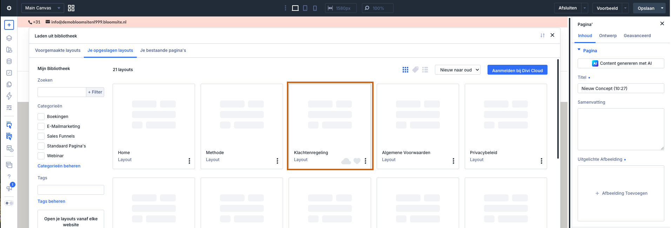Open the copy pages icon in sidebar
This screenshot has width=672, height=228.
click(x=9, y=84)
